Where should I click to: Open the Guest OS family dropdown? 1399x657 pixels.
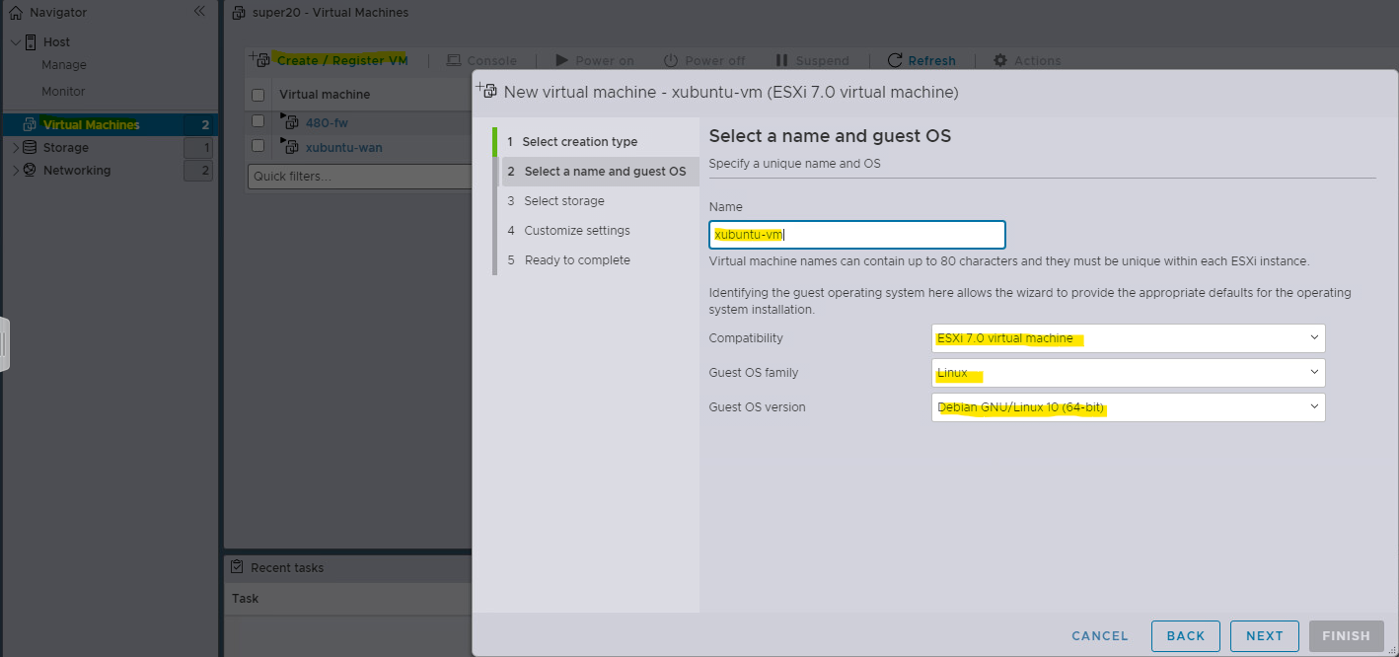point(1128,373)
